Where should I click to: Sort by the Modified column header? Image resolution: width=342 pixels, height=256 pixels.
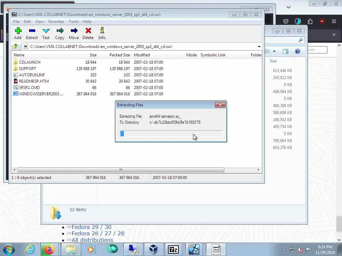142,55
